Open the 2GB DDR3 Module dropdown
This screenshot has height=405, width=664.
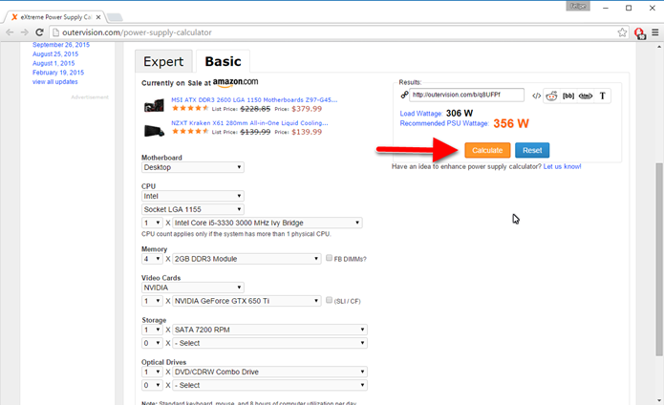pos(246,259)
